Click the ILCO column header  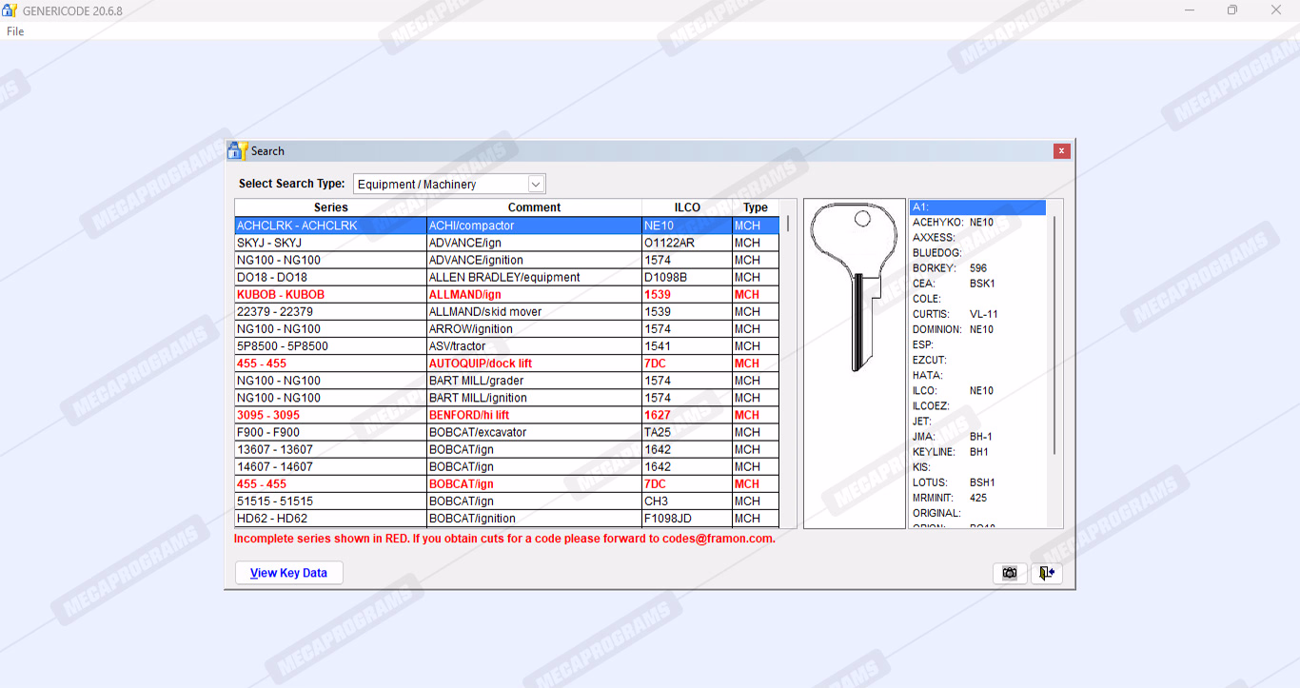tap(686, 207)
